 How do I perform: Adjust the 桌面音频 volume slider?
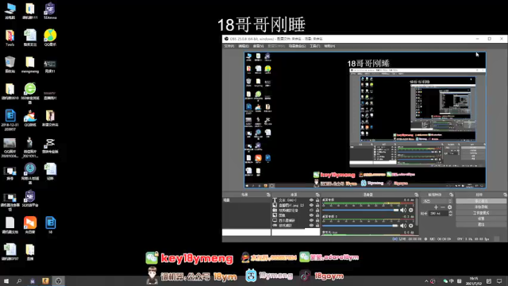coord(360,210)
